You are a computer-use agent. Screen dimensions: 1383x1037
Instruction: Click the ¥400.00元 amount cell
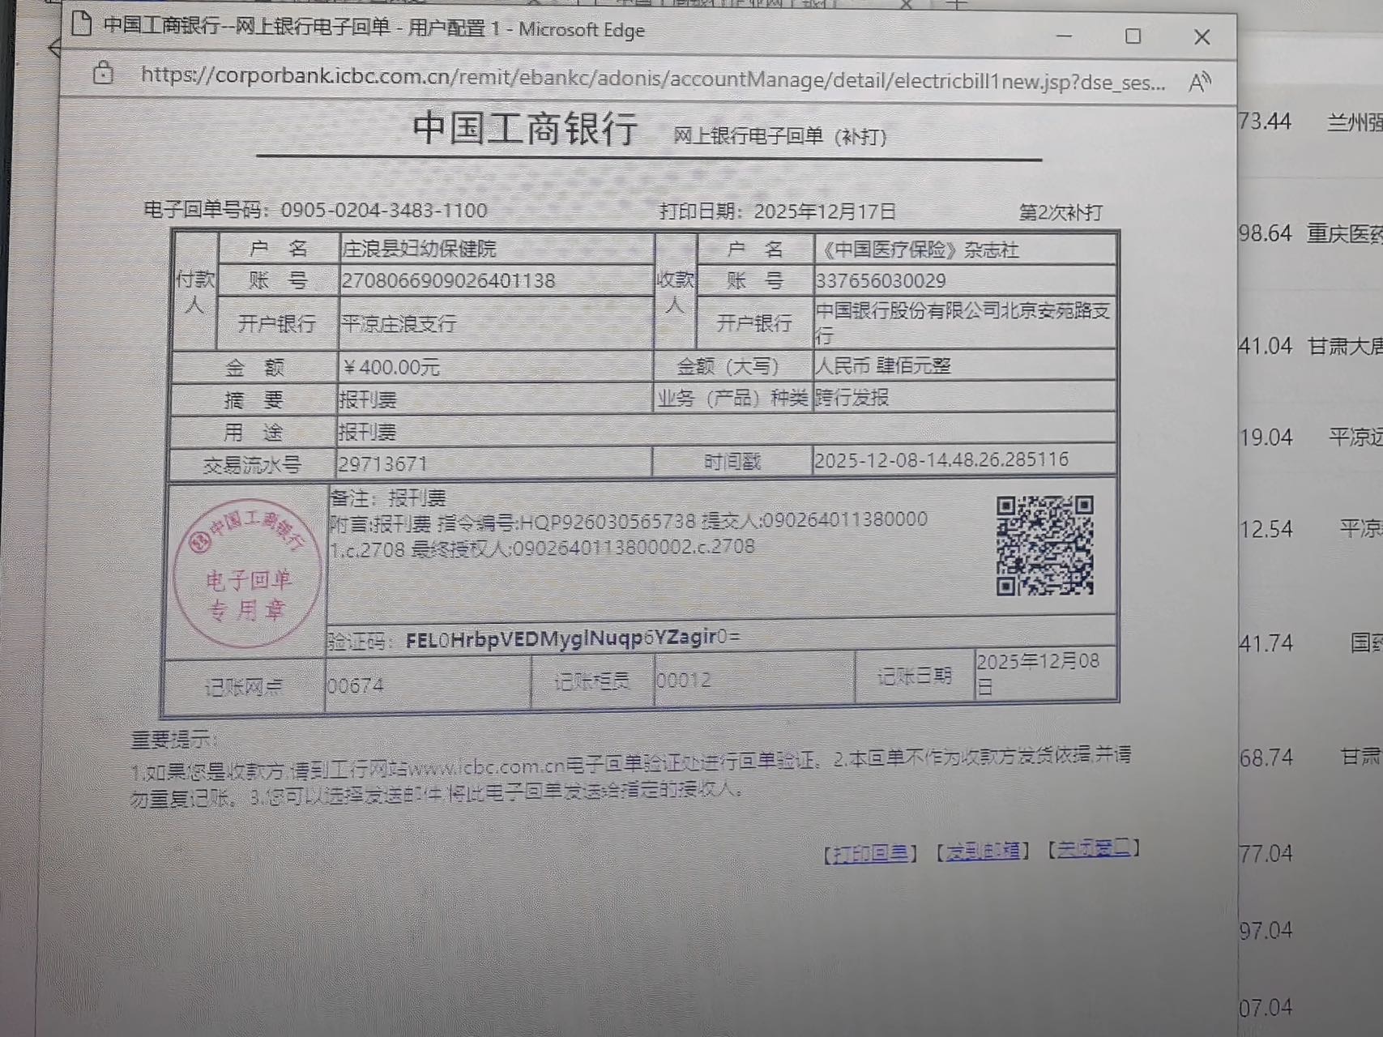[x=392, y=368]
